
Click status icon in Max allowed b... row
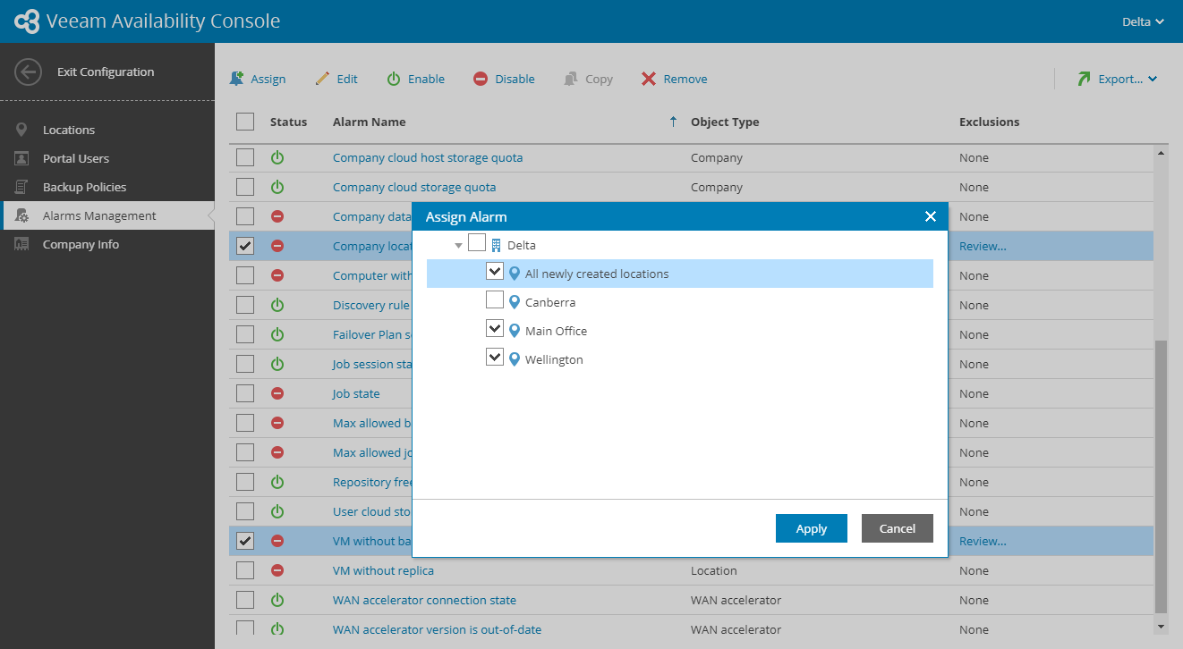[277, 423]
